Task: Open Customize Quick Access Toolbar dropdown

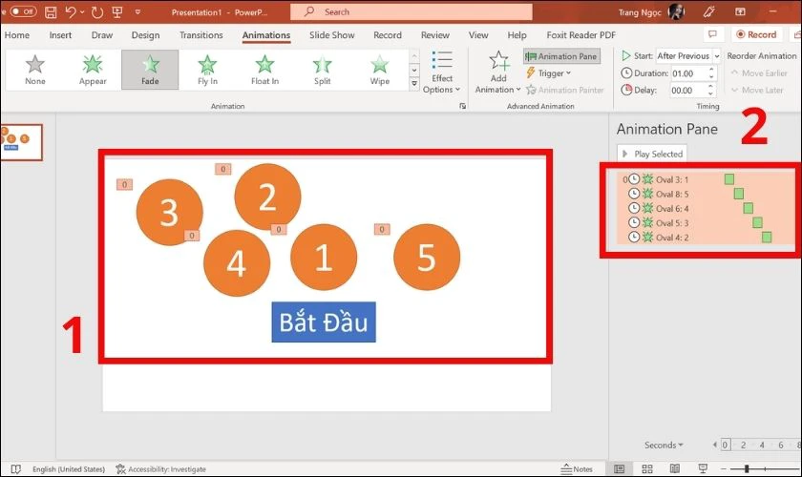Action: [137, 11]
